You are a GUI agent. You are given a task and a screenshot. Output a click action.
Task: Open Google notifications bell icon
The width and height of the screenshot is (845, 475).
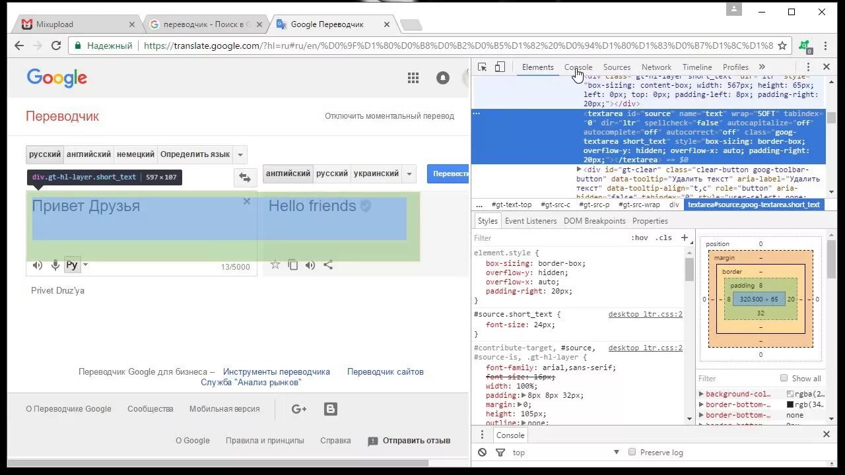(x=443, y=78)
